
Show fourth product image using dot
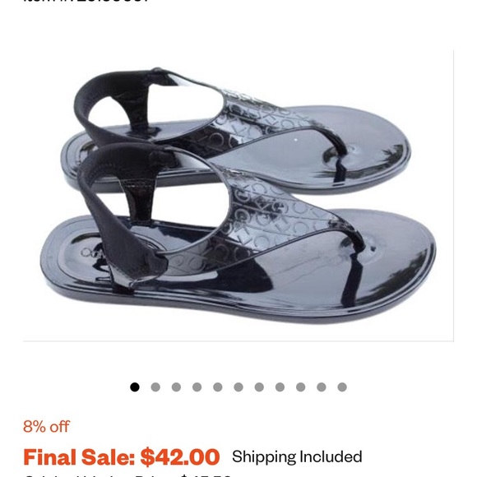[197, 387]
